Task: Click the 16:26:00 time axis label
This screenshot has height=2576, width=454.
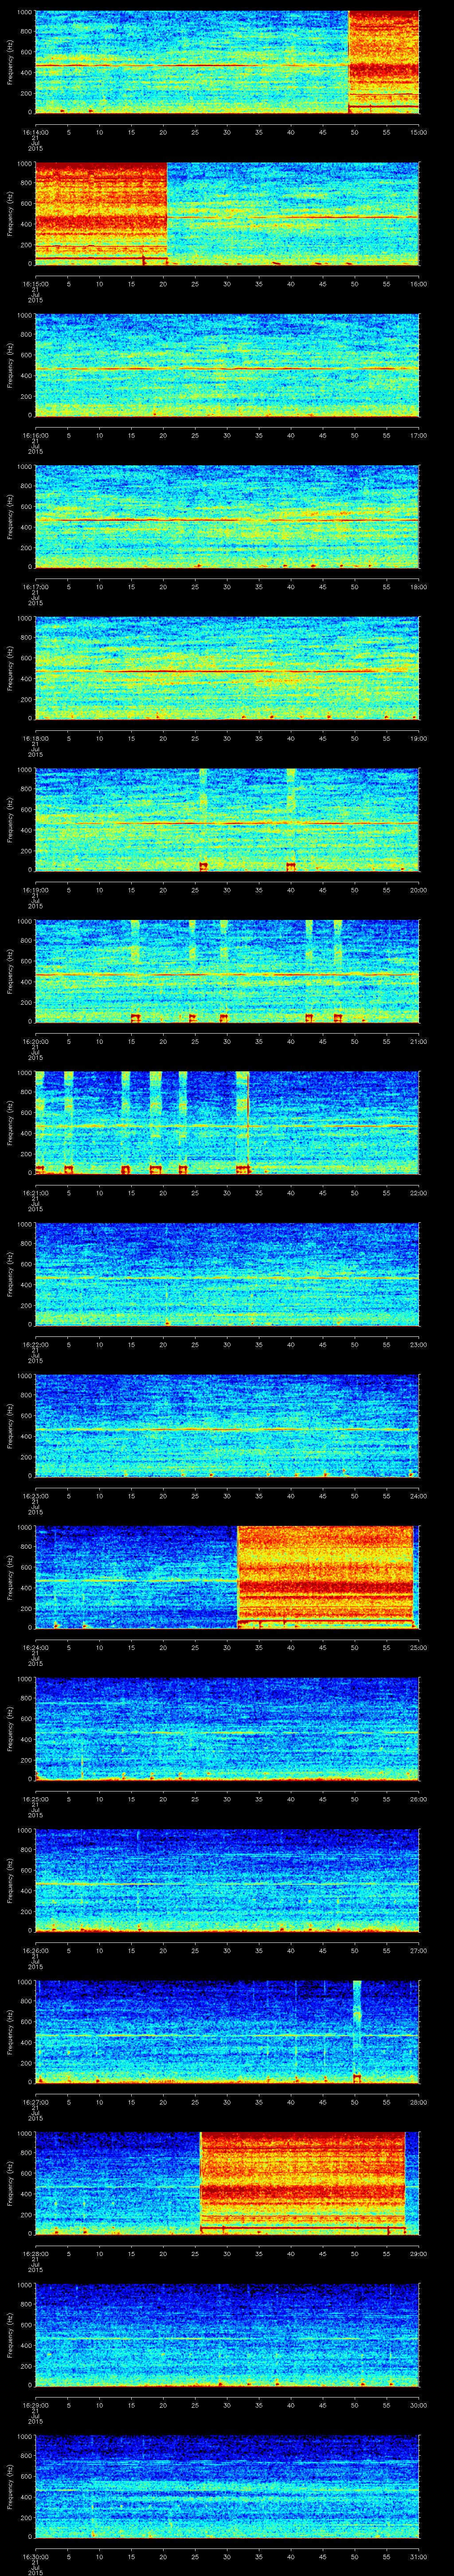Action: pos(35,1950)
